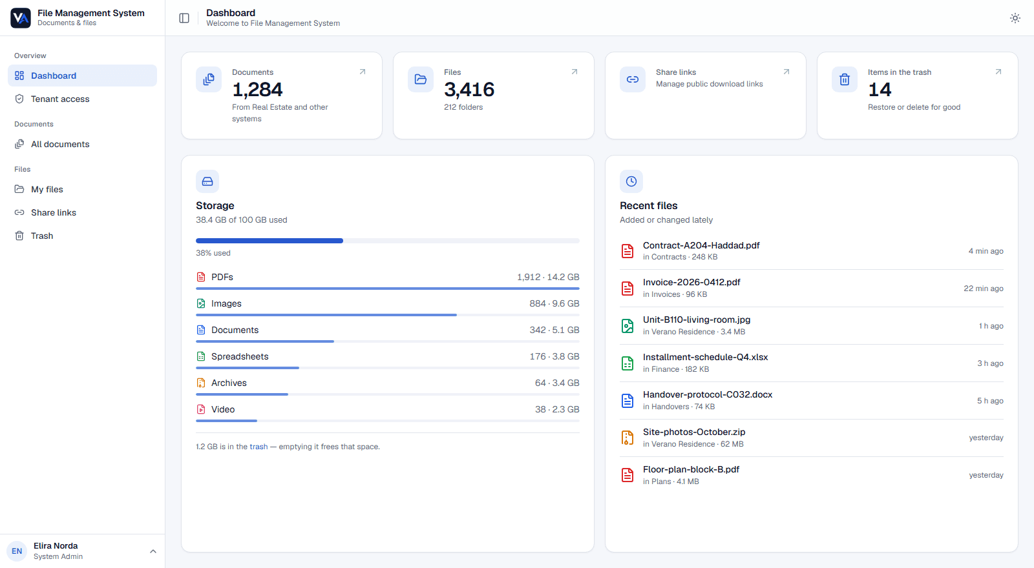Click the Documents storage row label
Viewport: 1034px width, 568px height.
pos(235,330)
